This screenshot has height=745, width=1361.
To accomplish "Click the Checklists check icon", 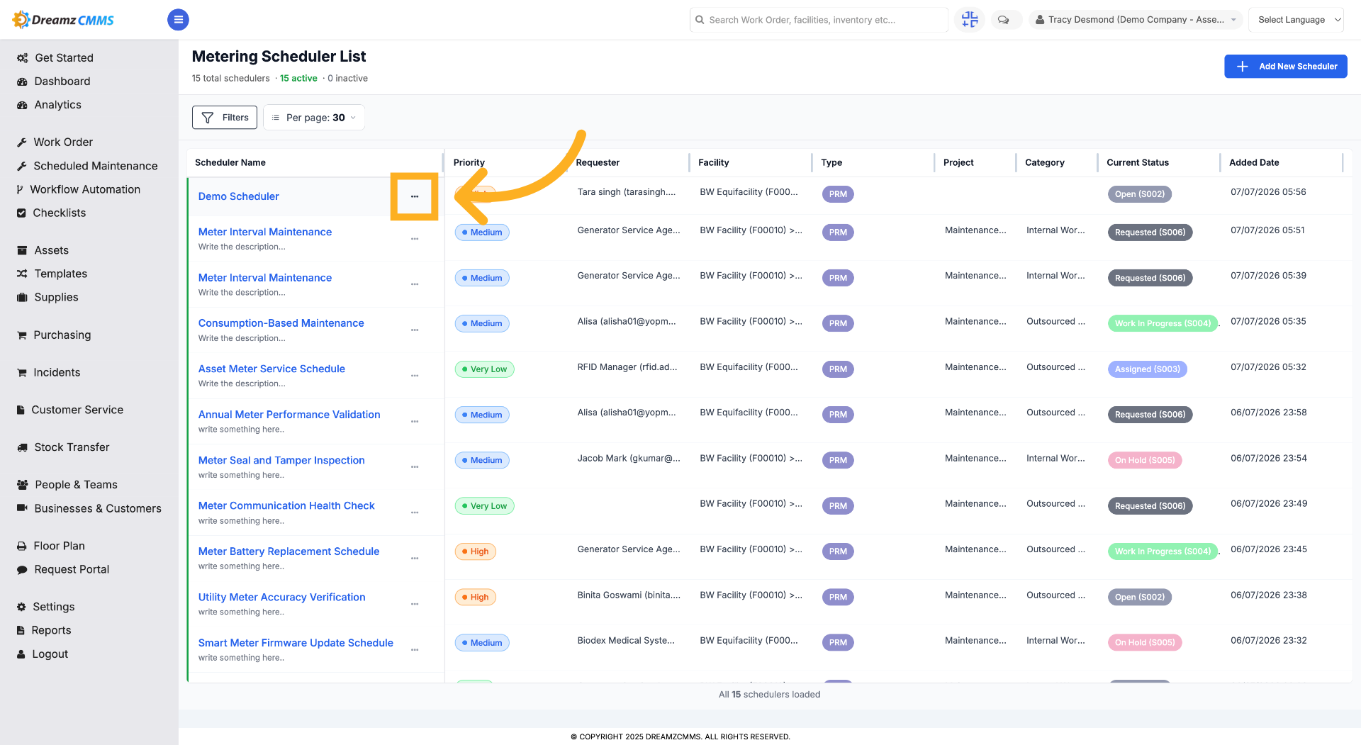I will click(x=21, y=213).
